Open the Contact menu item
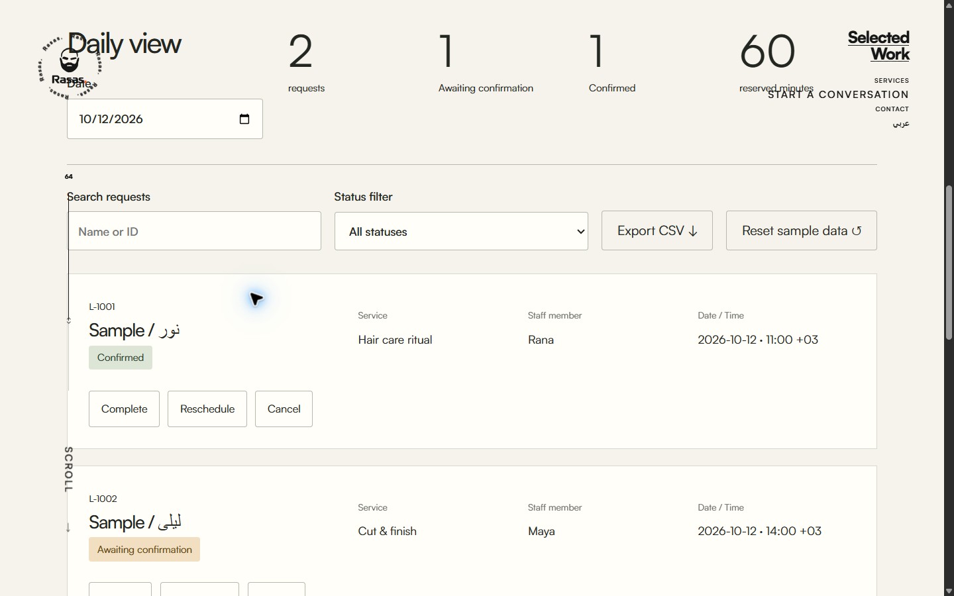Viewport: 954px width, 596px height. [892, 109]
